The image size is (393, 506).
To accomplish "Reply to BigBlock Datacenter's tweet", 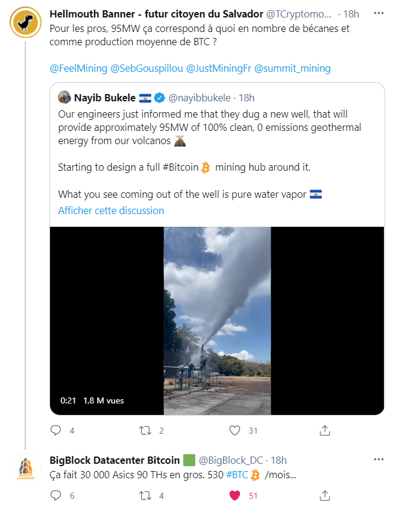I will [x=56, y=495].
